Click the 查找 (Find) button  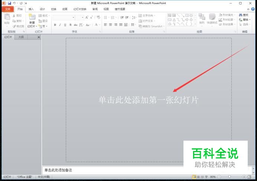(244, 15)
